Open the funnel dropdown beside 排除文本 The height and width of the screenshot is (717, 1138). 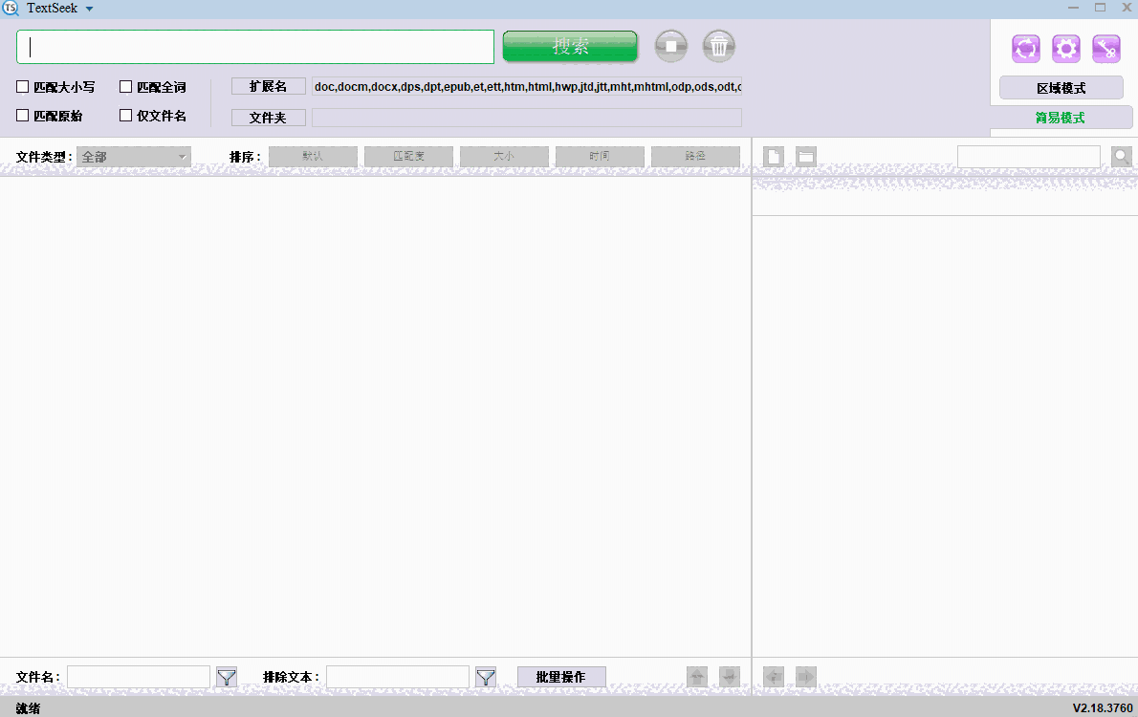pyautogui.click(x=485, y=677)
